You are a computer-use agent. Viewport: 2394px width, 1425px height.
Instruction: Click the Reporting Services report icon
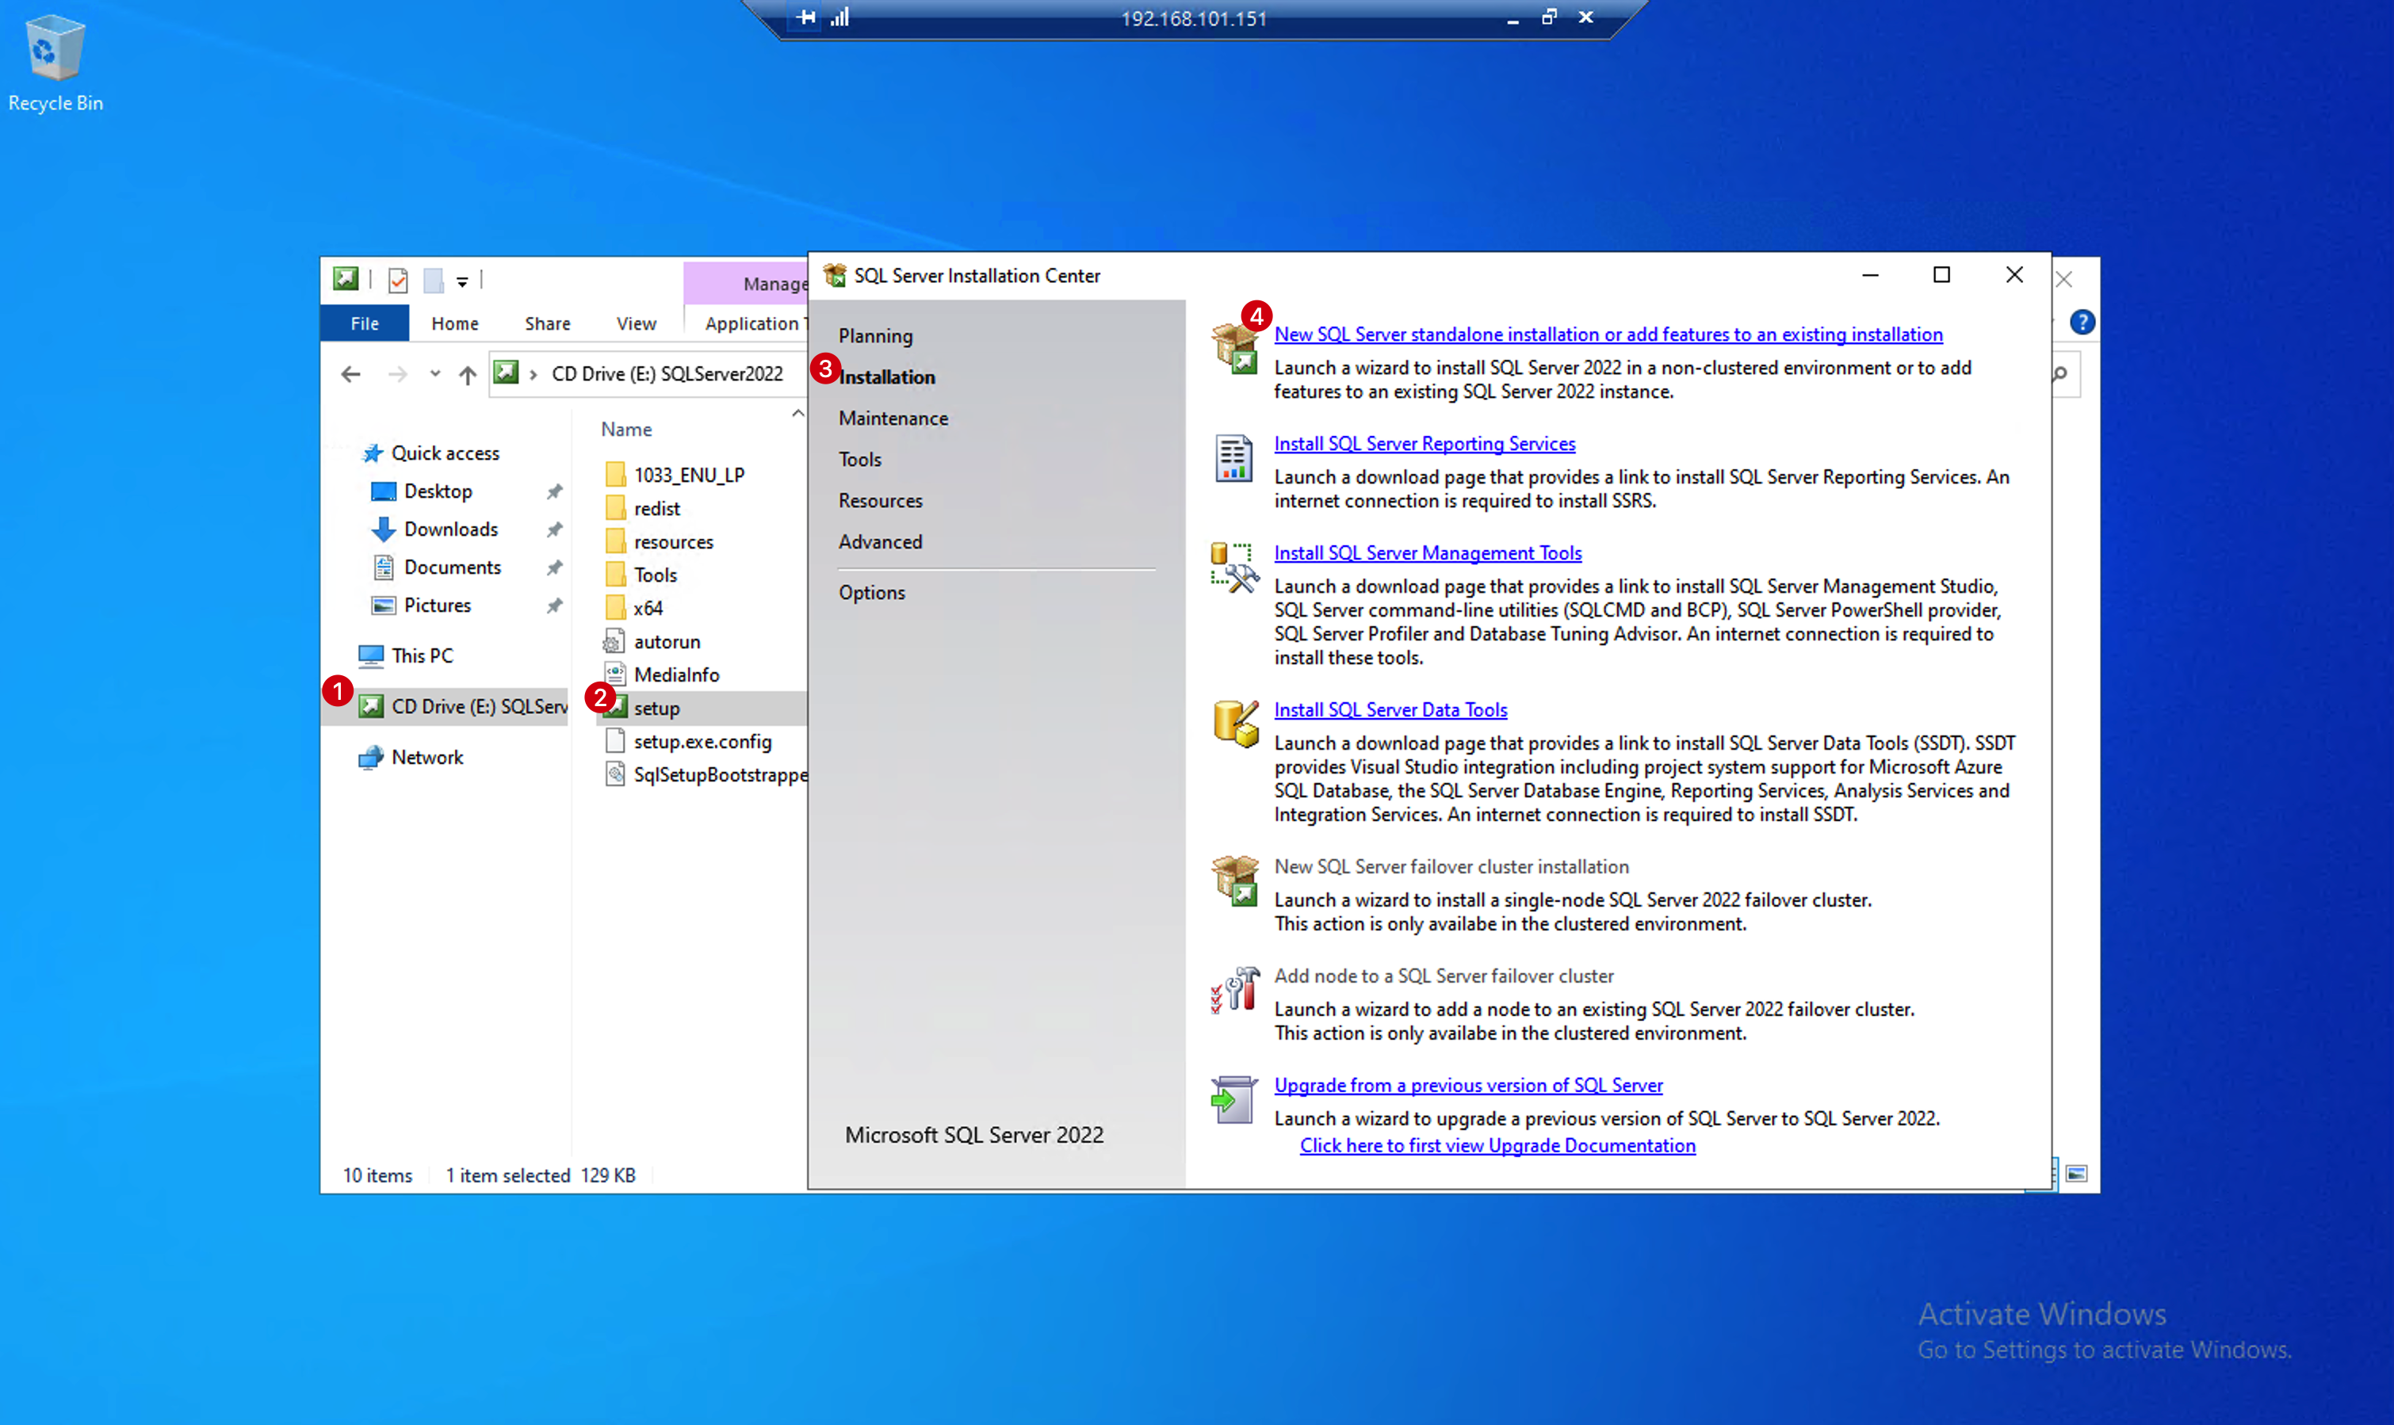(x=1234, y=458)
